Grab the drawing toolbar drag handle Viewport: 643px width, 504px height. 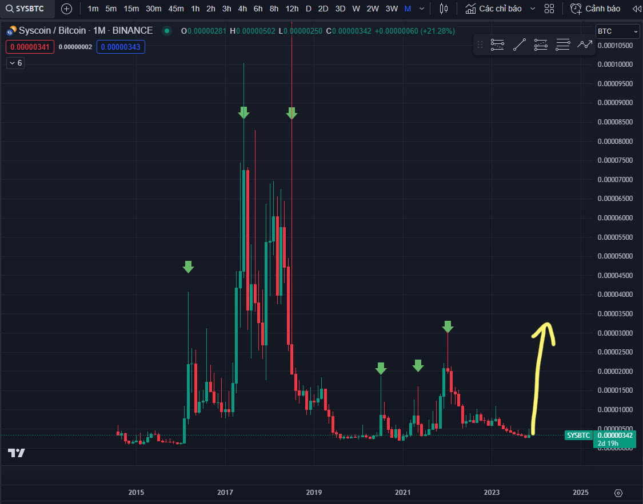tap(480, 45)
